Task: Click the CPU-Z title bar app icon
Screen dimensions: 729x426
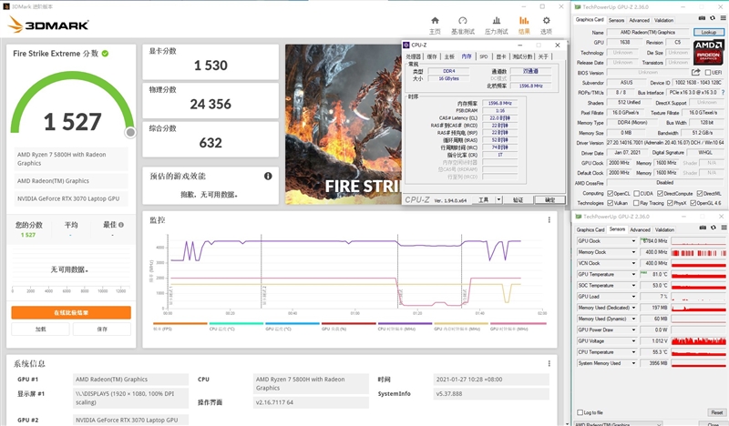Action: click(x=406, y=46)
